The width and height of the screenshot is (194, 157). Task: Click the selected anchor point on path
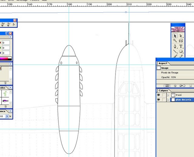[126, 12]
